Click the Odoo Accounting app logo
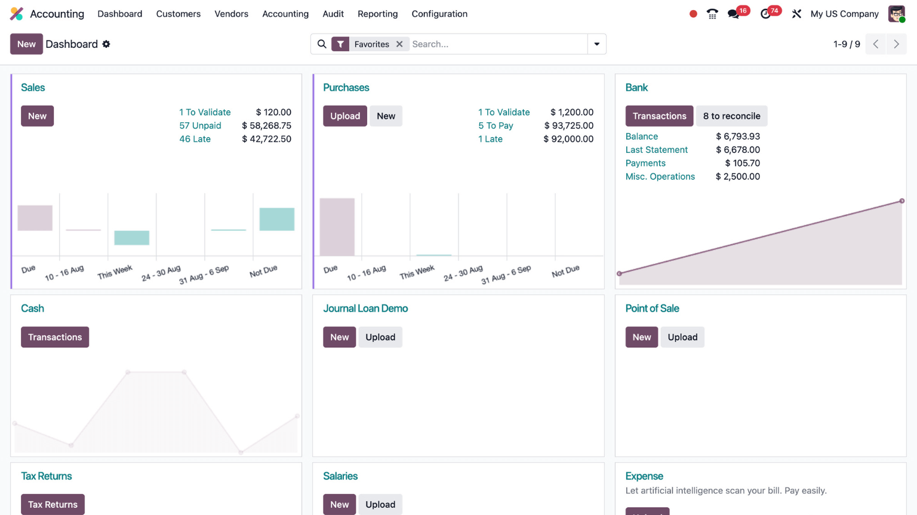Viewport: 917px width, 515px height. pyautogui.click(x=17, y=14)
